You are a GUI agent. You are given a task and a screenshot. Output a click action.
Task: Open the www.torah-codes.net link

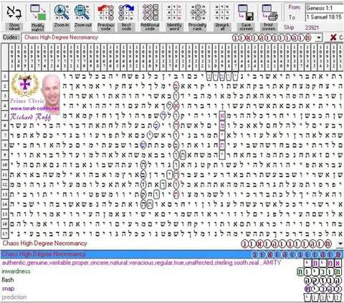coord(35,108)
